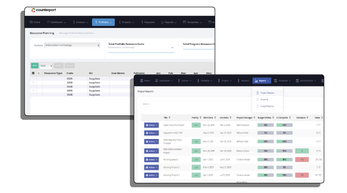Click the Counterpart logo icon

pos(33,10)
